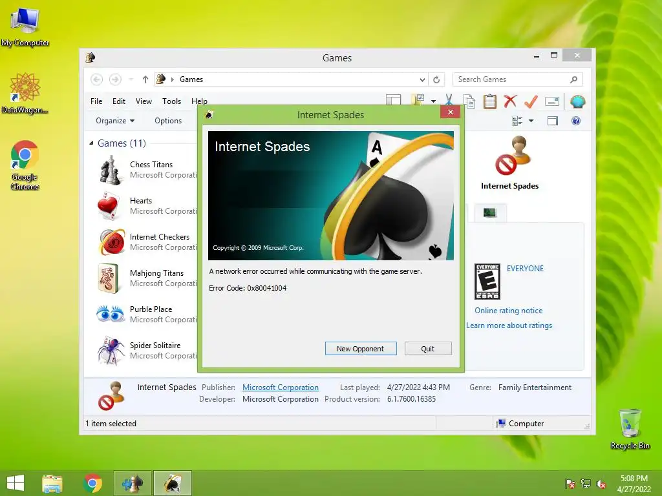Collapse the Games (11) group
Viewport: 662px width, 496px height.
[91, 143]
